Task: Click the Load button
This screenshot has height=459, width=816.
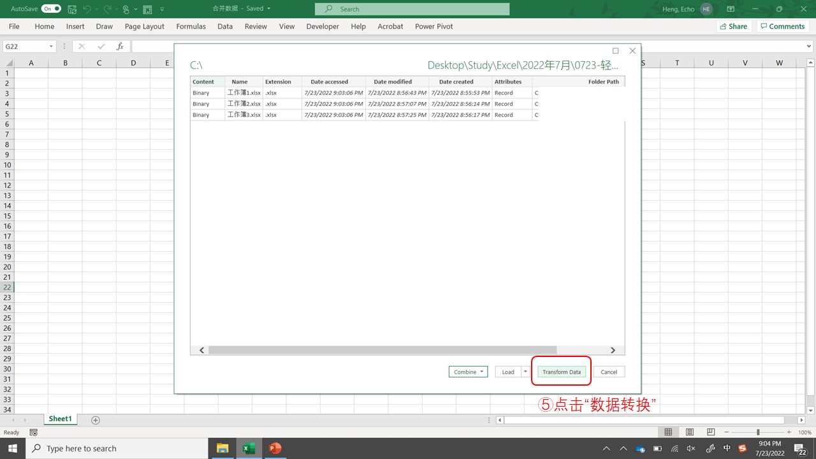Action: click(x=508, y=372)
